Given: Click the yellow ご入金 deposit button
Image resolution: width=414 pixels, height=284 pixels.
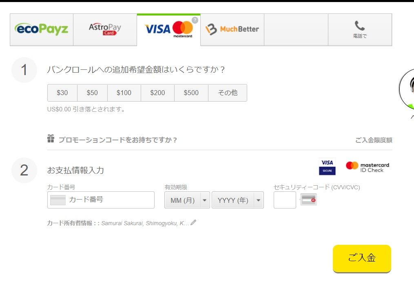Looking at the screenshot, I should (362, 259).
